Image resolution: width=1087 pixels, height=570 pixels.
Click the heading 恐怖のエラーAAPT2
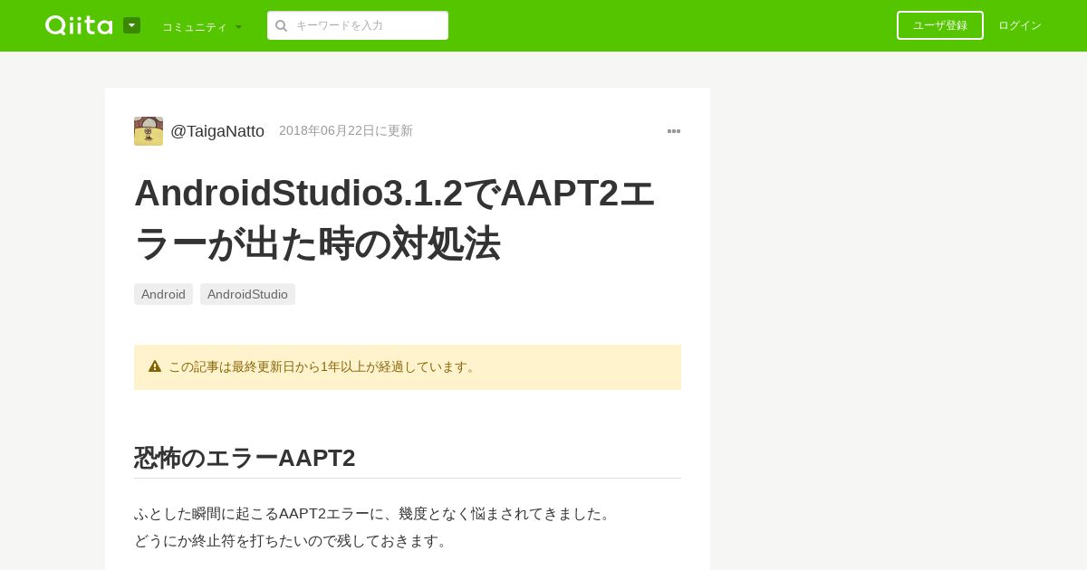click(245, 458)
